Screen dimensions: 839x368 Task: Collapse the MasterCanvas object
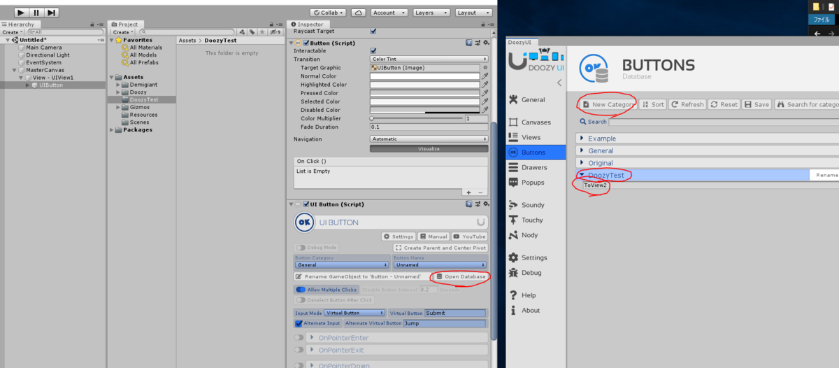click(x=15, y=71)
